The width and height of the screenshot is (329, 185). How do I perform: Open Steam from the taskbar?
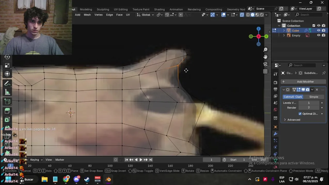click(x=87, y=179)
